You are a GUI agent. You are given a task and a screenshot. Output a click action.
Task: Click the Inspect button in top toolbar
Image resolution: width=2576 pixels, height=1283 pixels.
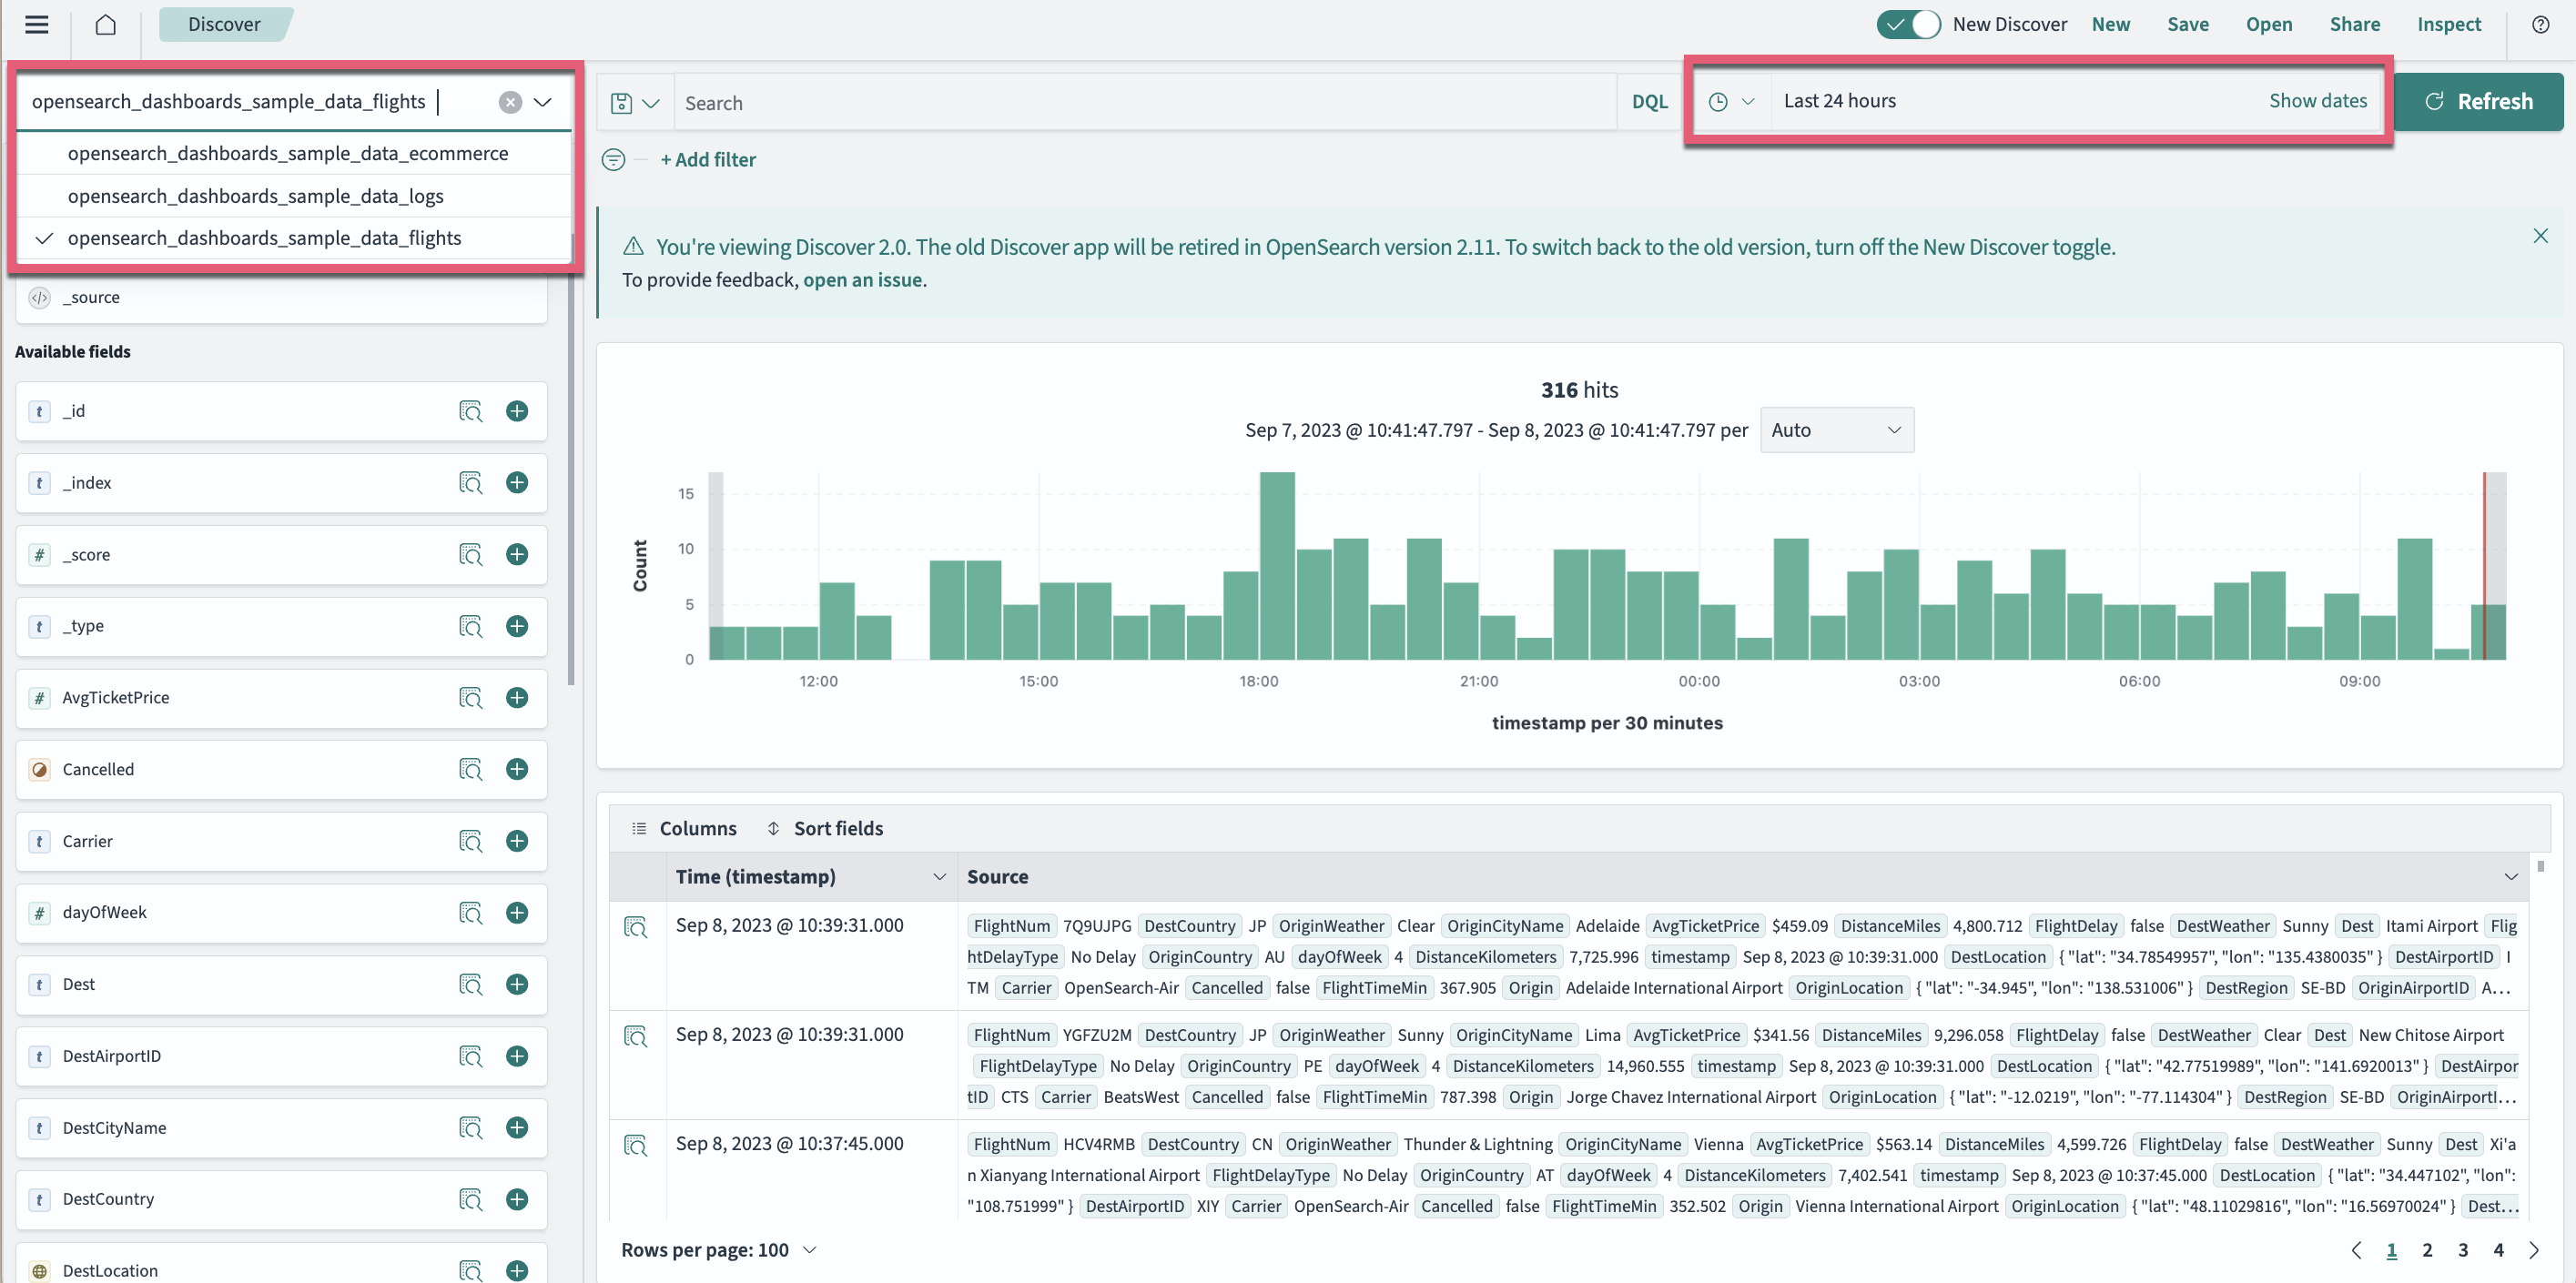[x=2448, y=25]
